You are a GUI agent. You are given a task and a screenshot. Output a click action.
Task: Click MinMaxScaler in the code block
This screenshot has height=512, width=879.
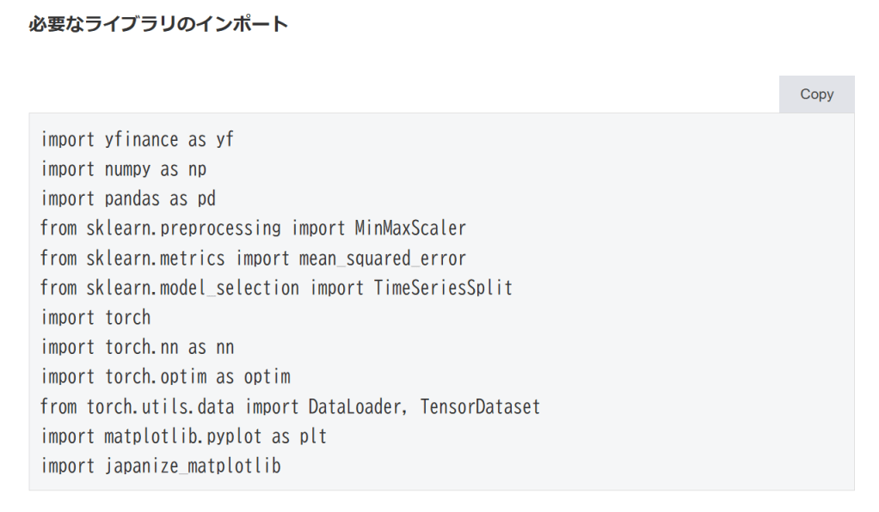[x=410, y=229]
